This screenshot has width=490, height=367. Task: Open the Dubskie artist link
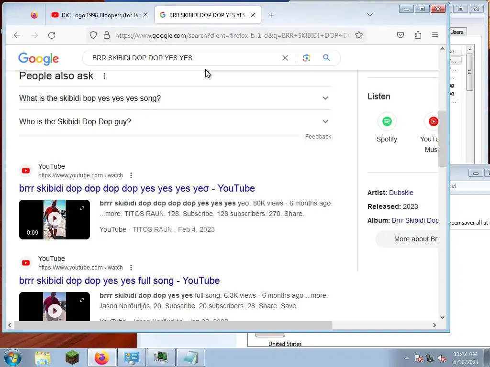point(401,193)
